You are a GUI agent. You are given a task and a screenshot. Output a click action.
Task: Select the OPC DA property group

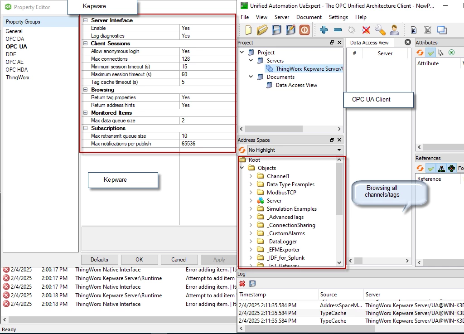tap(15, 39)
